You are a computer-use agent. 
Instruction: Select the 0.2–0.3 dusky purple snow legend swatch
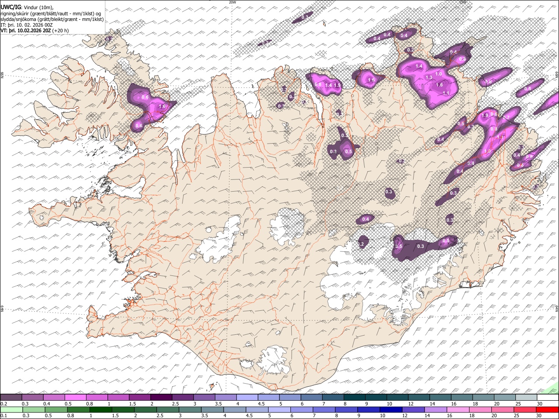point(11,398)
